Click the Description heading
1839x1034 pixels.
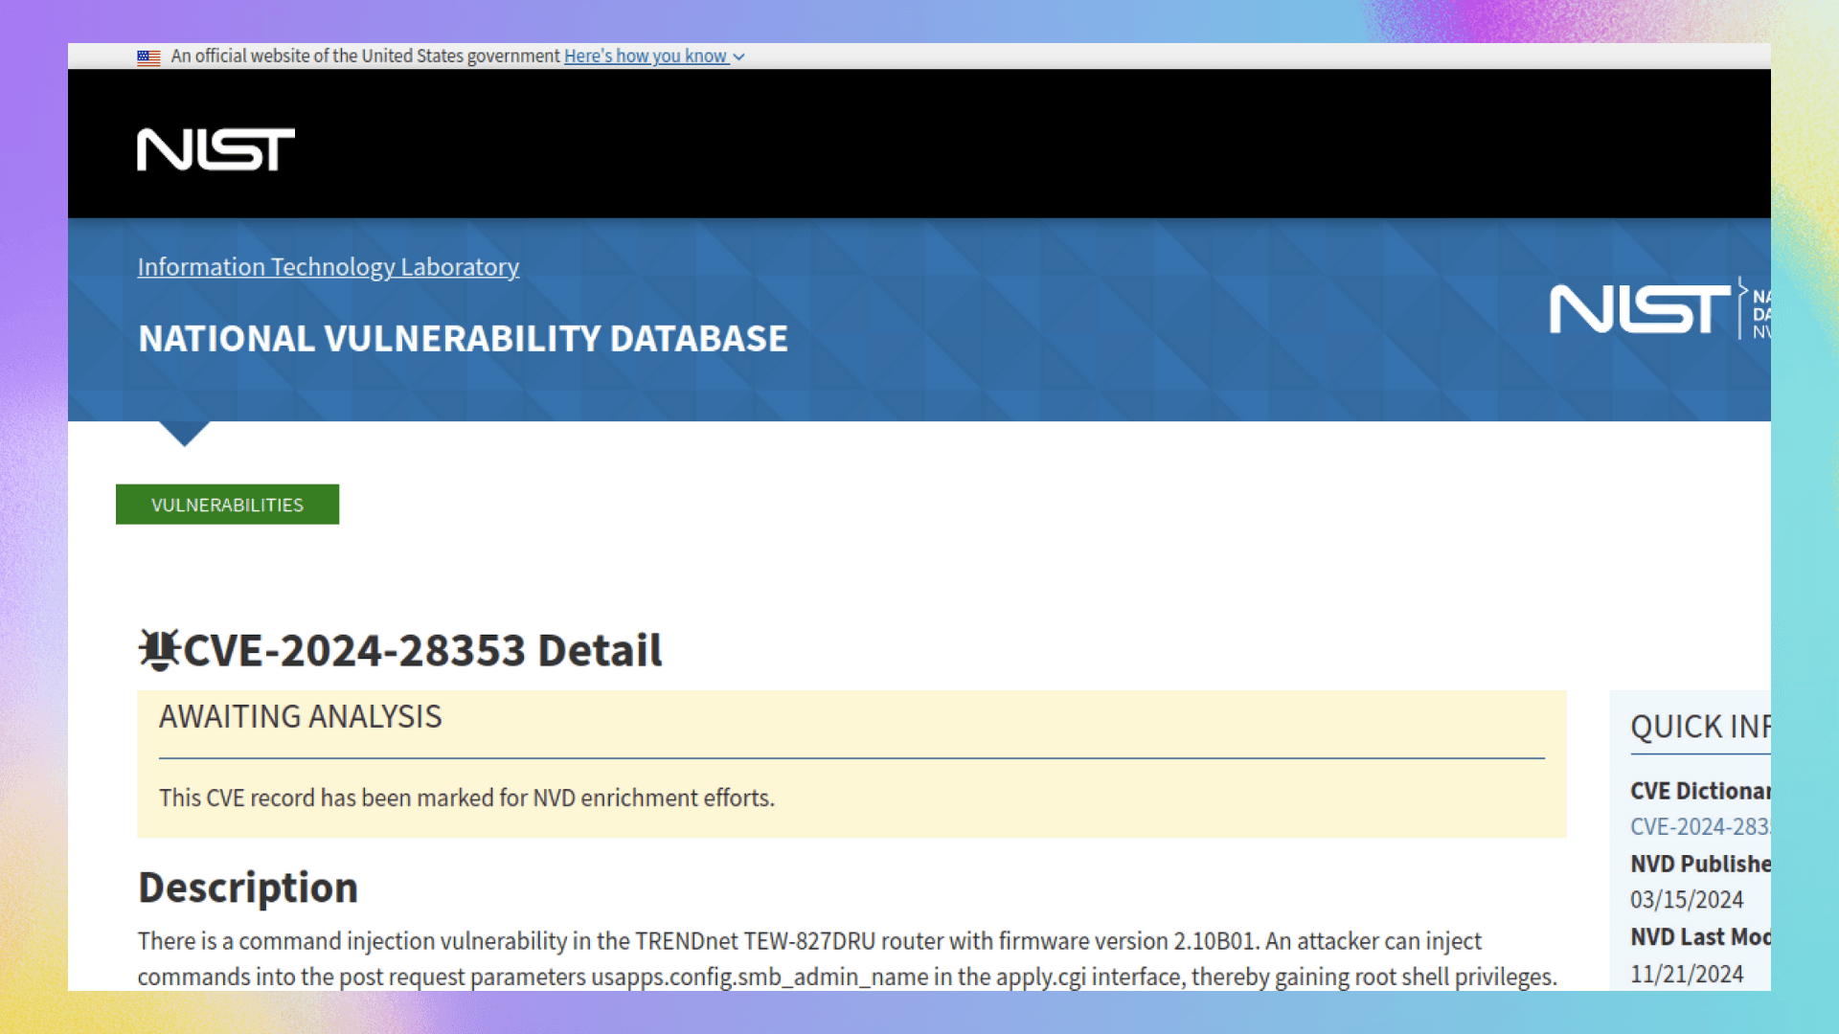click(248, 888)
